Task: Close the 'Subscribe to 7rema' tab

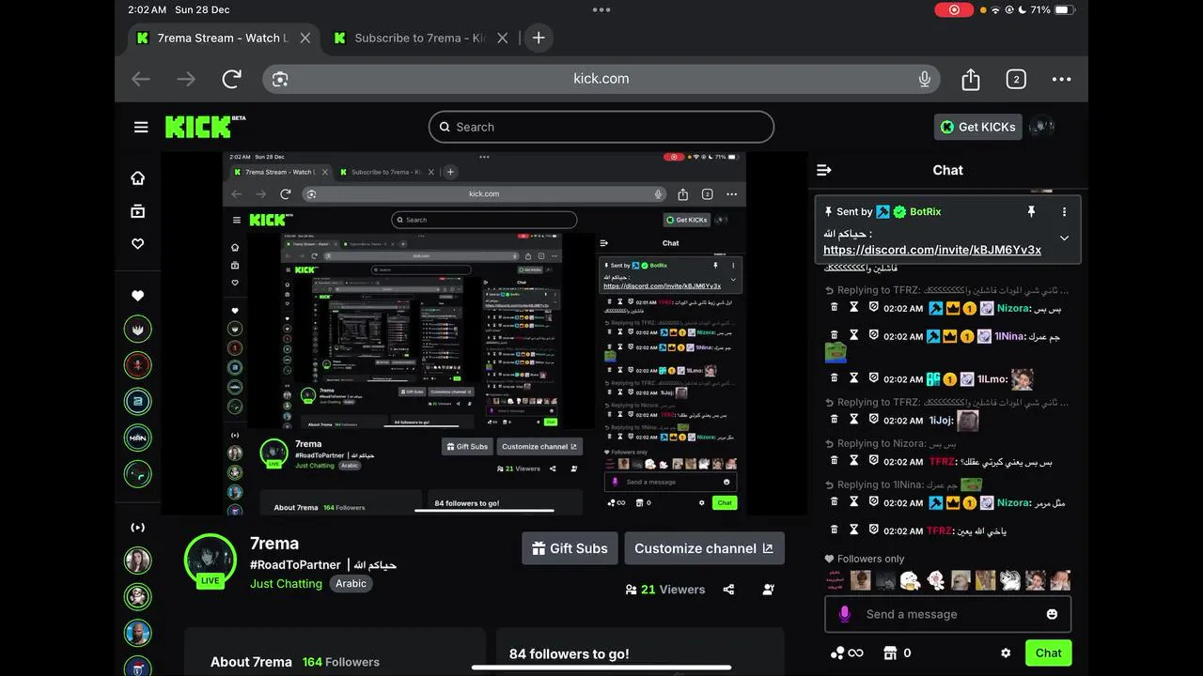Action: (x=502, y=38)
